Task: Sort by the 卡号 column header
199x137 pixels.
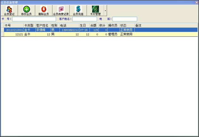Action: (14, 25)
